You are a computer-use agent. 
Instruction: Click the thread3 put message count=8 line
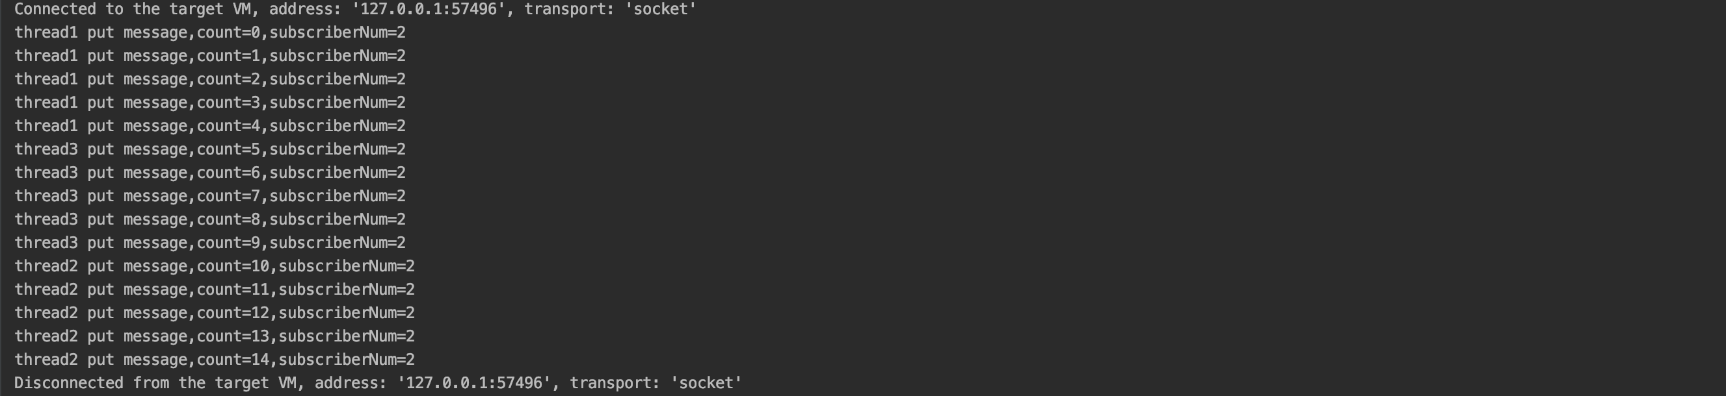click(x=209, y=220)
